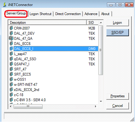This screenshot has height=122, width=135.
Task: Minimize the iNETConnector window
Action: (x=111, y=5)
